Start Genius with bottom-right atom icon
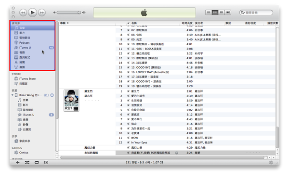 pos(271,162)
